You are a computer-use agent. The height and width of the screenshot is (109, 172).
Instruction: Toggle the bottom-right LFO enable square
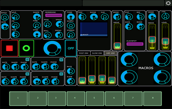coord(58,74)
